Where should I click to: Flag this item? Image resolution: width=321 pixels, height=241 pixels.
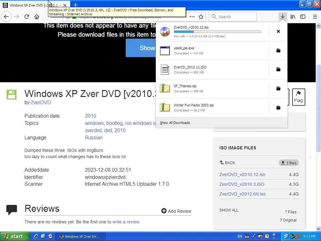coord(298,97)
